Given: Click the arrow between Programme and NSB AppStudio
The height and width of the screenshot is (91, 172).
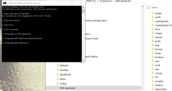Looking at the screenshot, I should coord(114,1).
